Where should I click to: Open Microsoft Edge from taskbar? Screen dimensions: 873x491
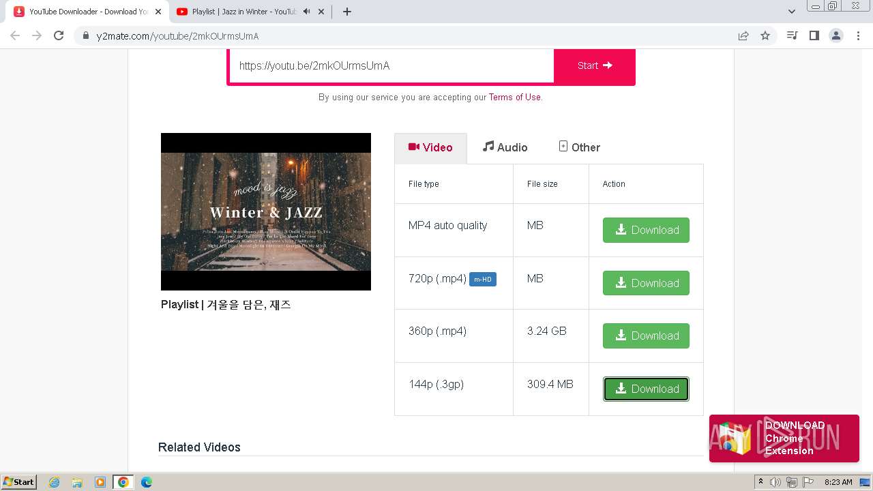(x=147, y=482)
